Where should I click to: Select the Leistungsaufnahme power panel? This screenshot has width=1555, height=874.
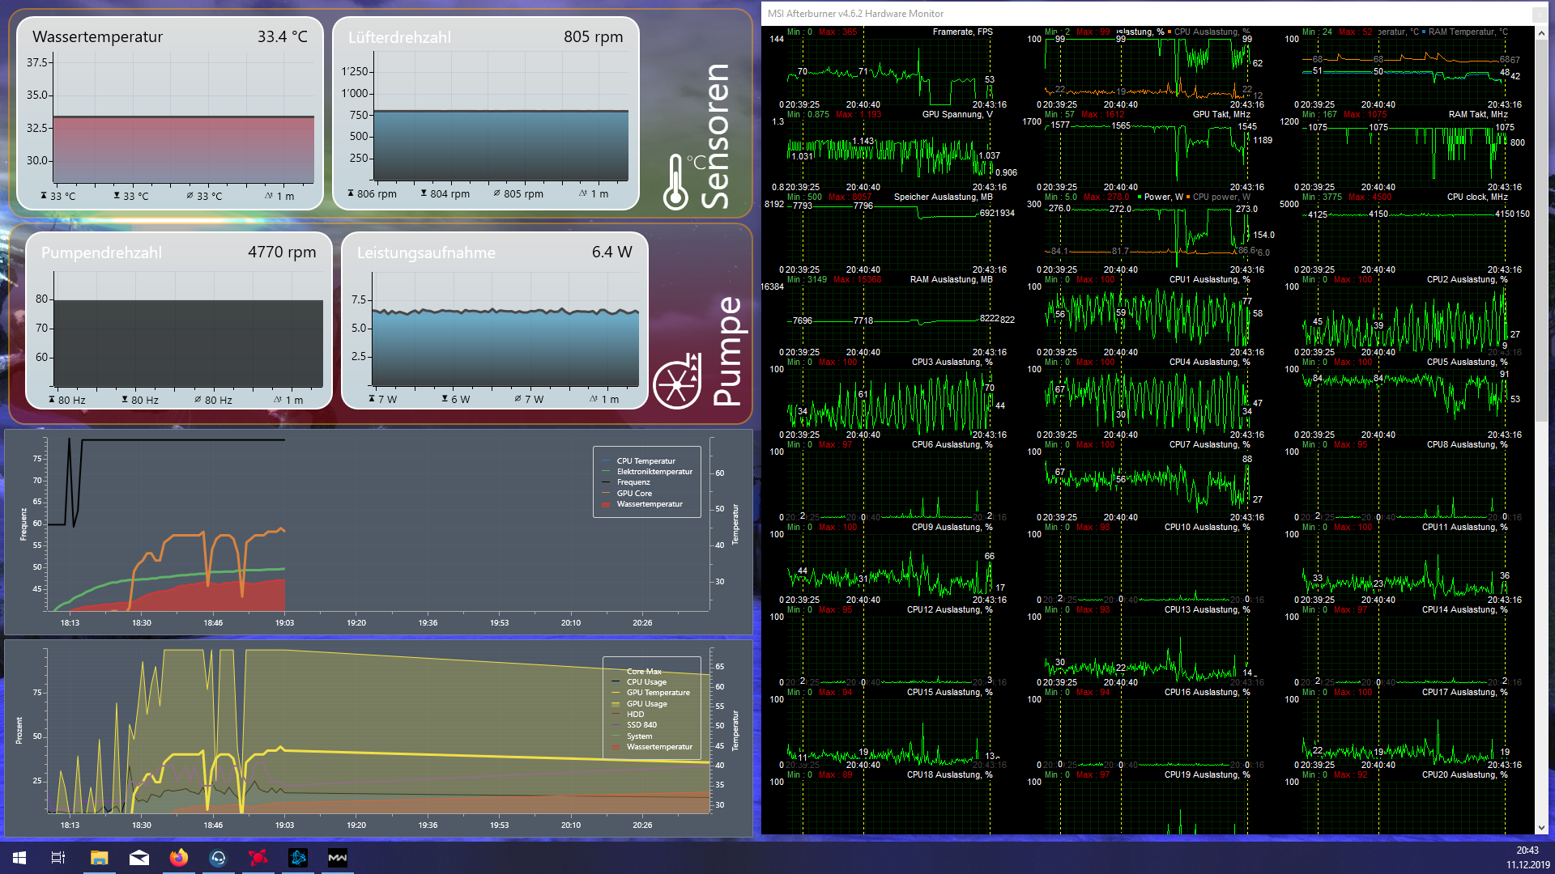pyautogui.click(x=495, y=320)
